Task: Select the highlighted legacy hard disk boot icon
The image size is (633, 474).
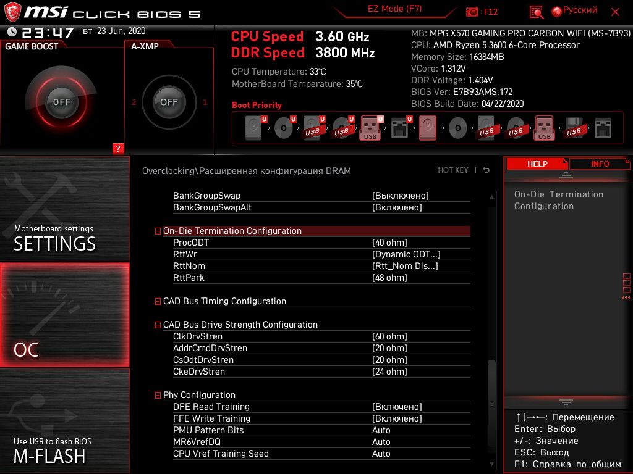Action: point(428,128)
